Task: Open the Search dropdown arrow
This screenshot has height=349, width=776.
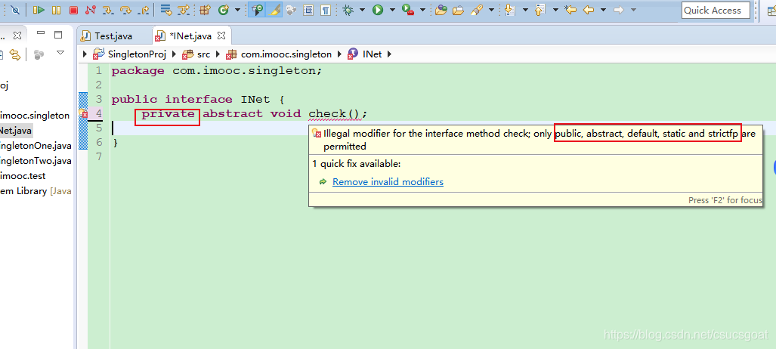Action: point(491,10)
